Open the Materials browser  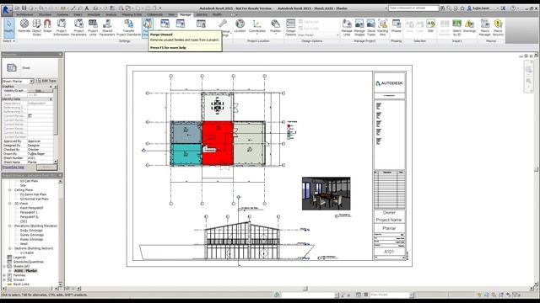click(x=24, y=27)
